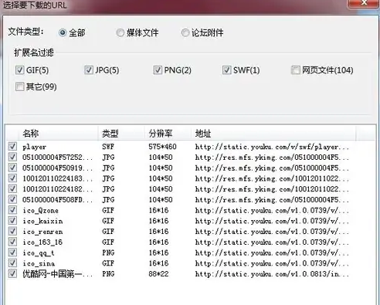The height and width of the screenshot is (305, 380).
Task: Uncheck the 100120110224182 row checkbox
Action: pyautogui.click(x=12, y=188)
